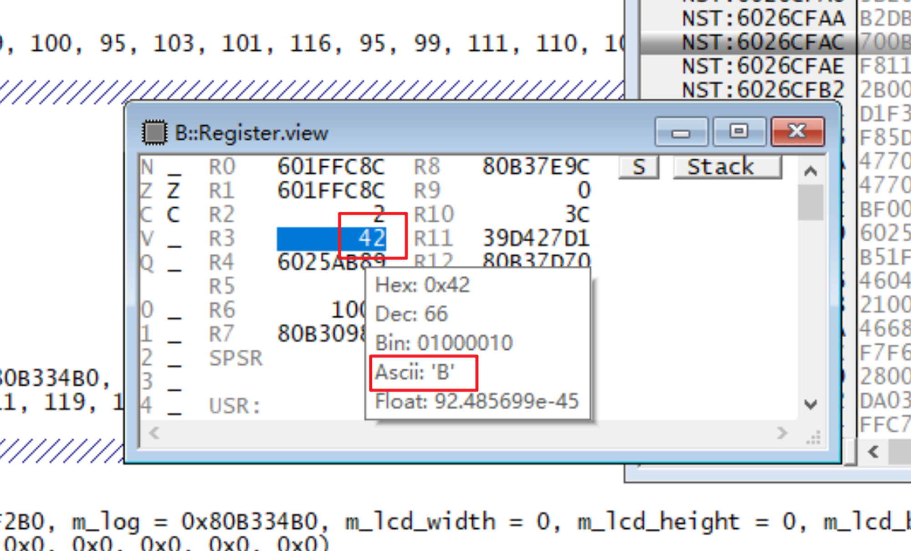This screenshot has height=551, width=911.
Task: Click the register view horizontal scroll left arrow
Action: 154,433
